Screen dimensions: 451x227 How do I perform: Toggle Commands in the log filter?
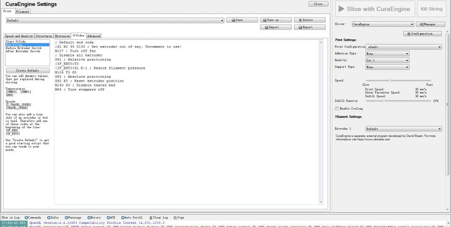[x=33, y=218]
